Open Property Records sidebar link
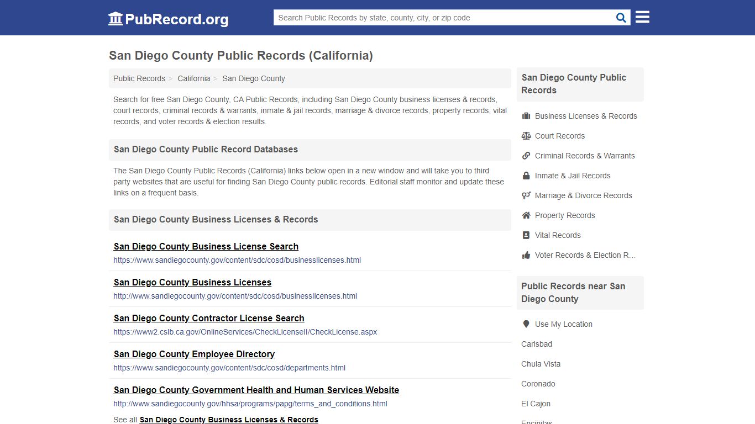The image size is (755, 424). [x=565, y=215]
